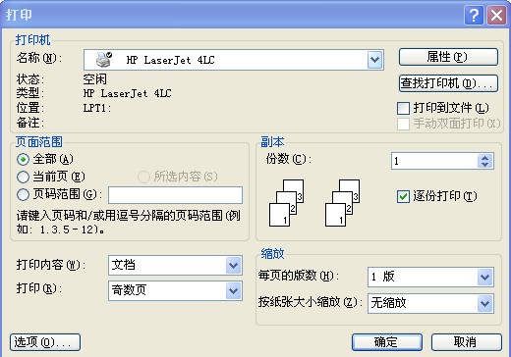Viewport: 511px width, 357px height.
Task: Uncheck the 逐份打印 checkbox
Action: (403, 197)
